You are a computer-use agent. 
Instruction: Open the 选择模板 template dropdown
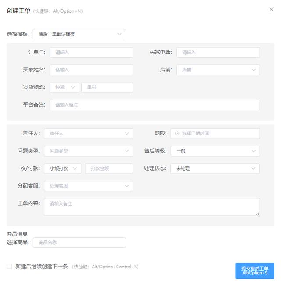tap(79, 34)
